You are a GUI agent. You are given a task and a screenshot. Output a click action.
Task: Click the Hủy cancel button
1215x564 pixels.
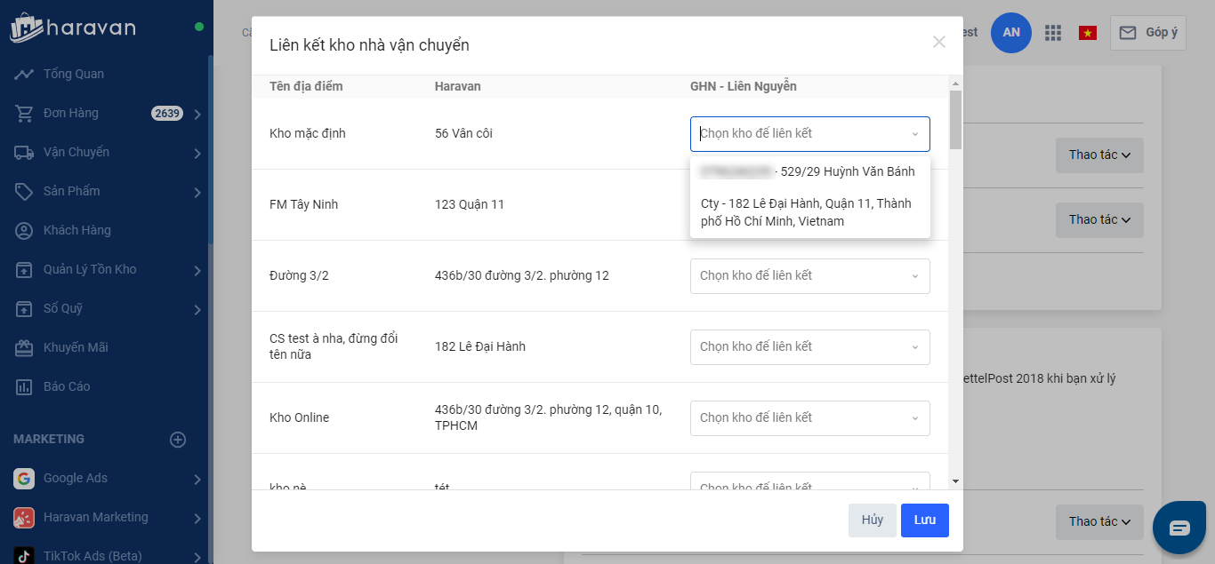coord(872,520)
